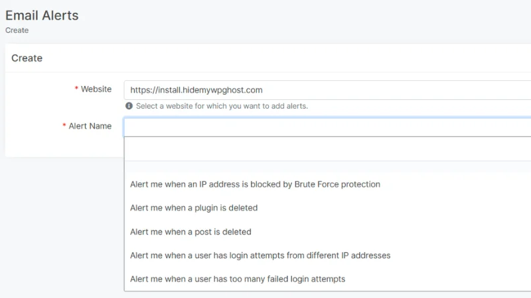531x298 pixels.
Task: Click the red asterisk next to Alert Name
Action: click(64, 126)
